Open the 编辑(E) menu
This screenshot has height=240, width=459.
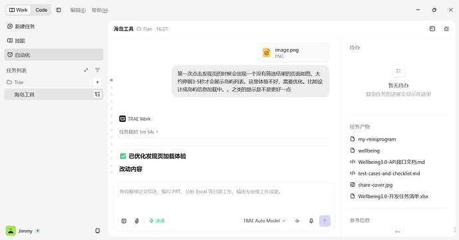tap(78, 10)
